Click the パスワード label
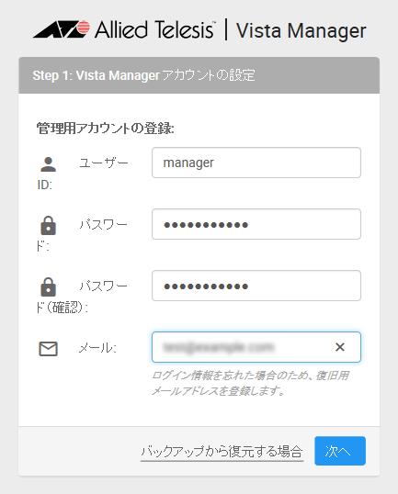This screenshot has width=398, height=494. point(82,235)
